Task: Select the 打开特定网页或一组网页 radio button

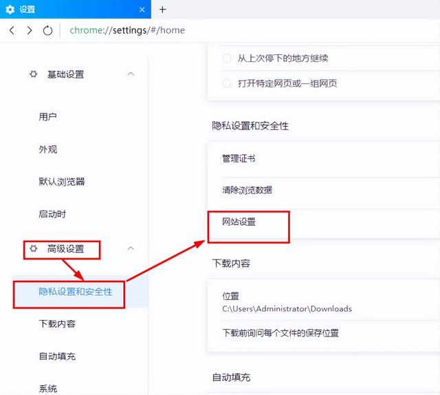Action: coord(226,83)
